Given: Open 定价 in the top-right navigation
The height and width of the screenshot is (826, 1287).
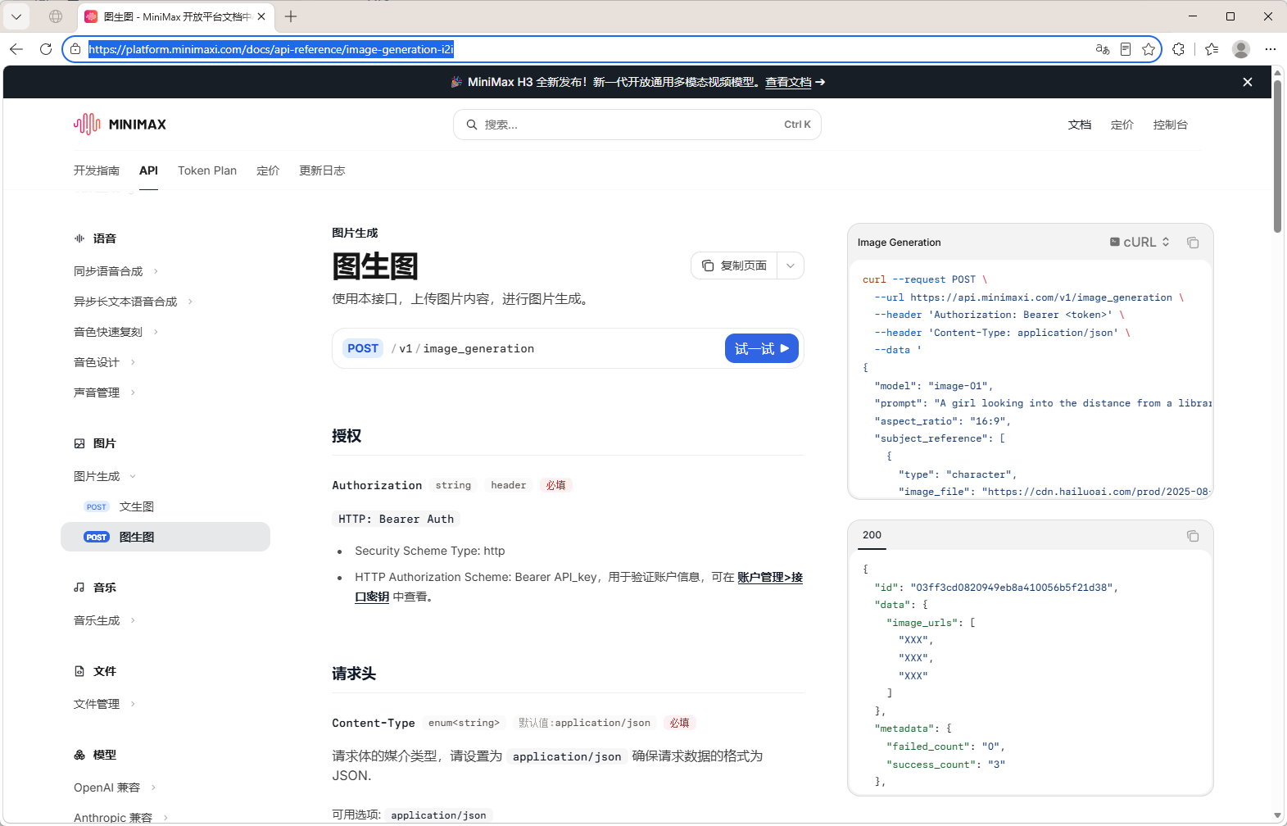Looking at the screenshot, I should pos(1122,125).
